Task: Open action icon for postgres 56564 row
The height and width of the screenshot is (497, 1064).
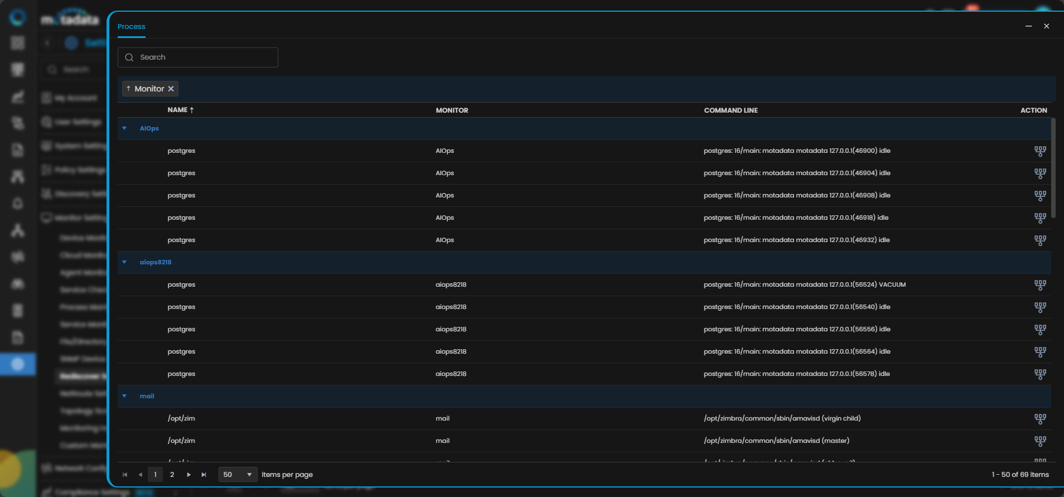Action: [1040, 351]
